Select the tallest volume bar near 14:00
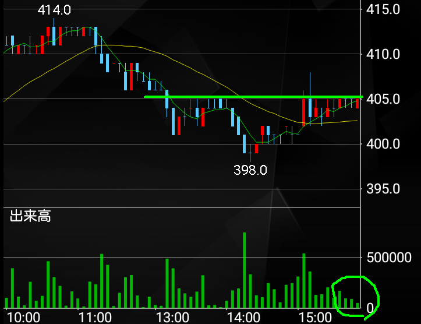Screen dimensions: 421x324 click(245, 270)
